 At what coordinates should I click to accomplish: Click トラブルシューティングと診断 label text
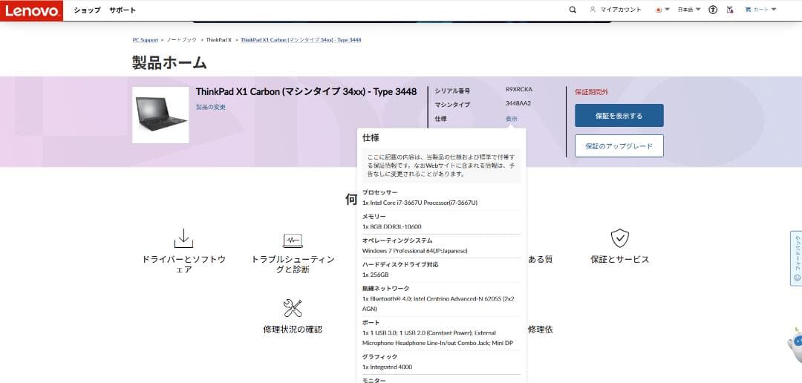pyautogui.click(x=293, y=264)
